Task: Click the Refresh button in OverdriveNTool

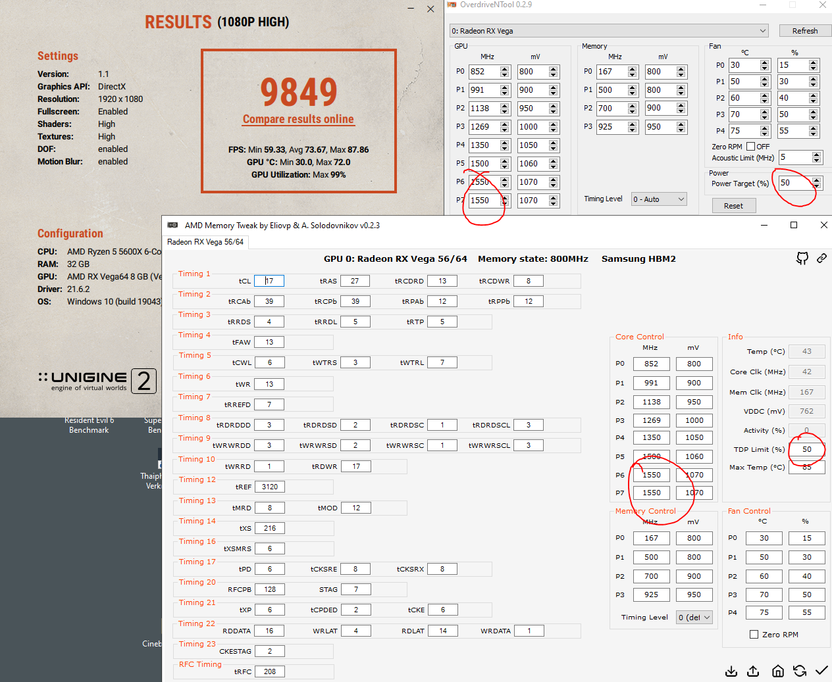Action: coord(805,31)
